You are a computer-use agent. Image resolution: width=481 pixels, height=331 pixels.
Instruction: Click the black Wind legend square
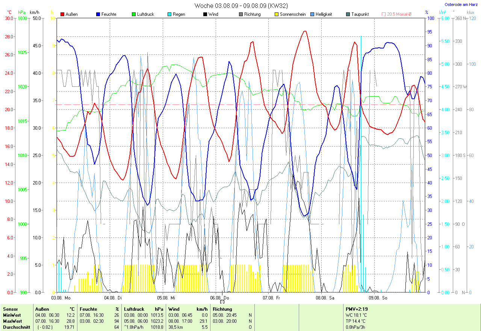pos(205,14)
